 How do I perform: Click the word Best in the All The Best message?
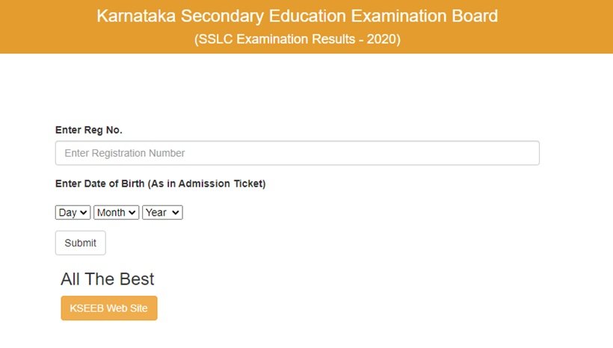point(137,279)
